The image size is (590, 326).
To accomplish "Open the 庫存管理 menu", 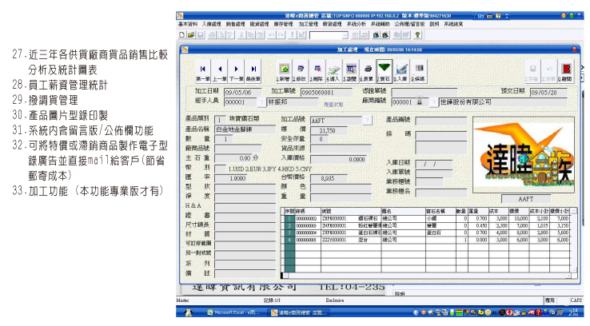I will coord(284,25).
